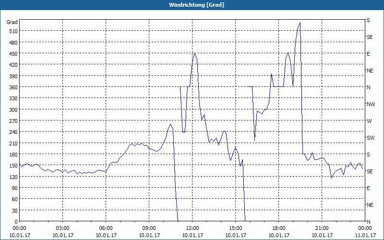384x240 pixels.
Task: Click the 11.01.17 date label
Action: click(x=365, y=235)
